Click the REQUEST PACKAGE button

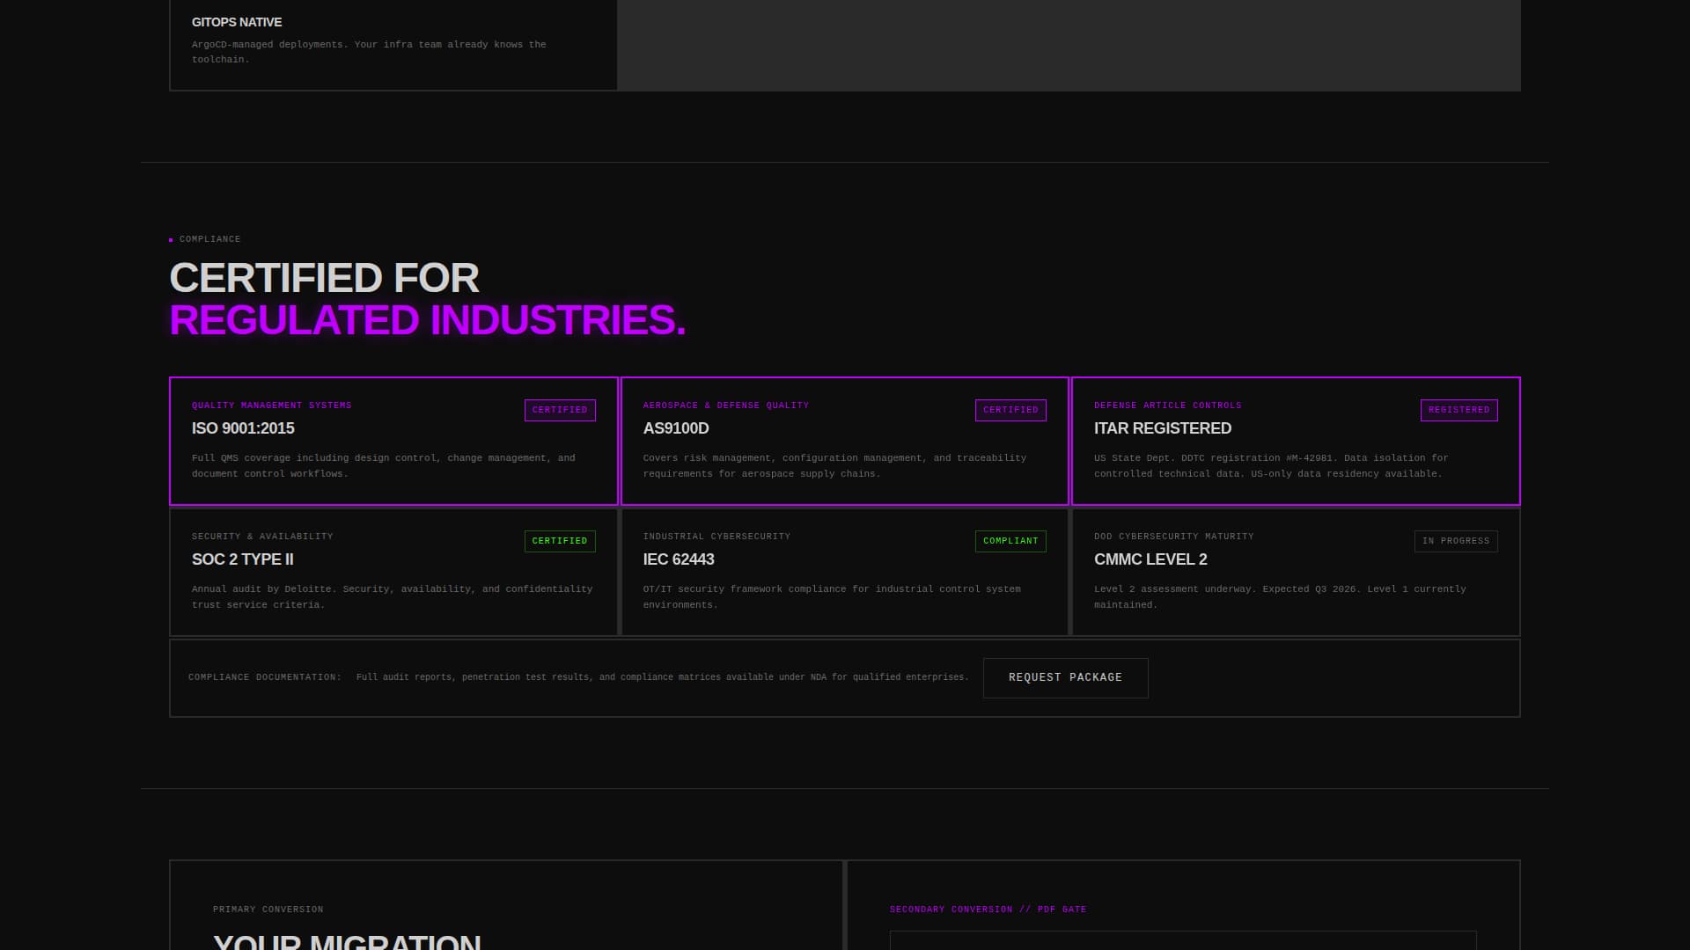click(x=1065, y=677)
